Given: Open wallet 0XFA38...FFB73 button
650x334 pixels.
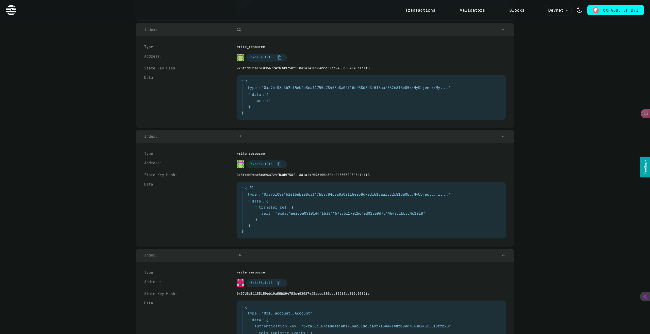Looking at the screenshot, I should [615, 10].
